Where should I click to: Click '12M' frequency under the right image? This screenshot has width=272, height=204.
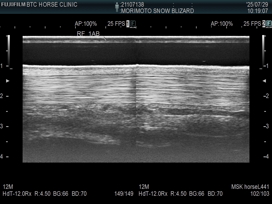tap(144, 187)
